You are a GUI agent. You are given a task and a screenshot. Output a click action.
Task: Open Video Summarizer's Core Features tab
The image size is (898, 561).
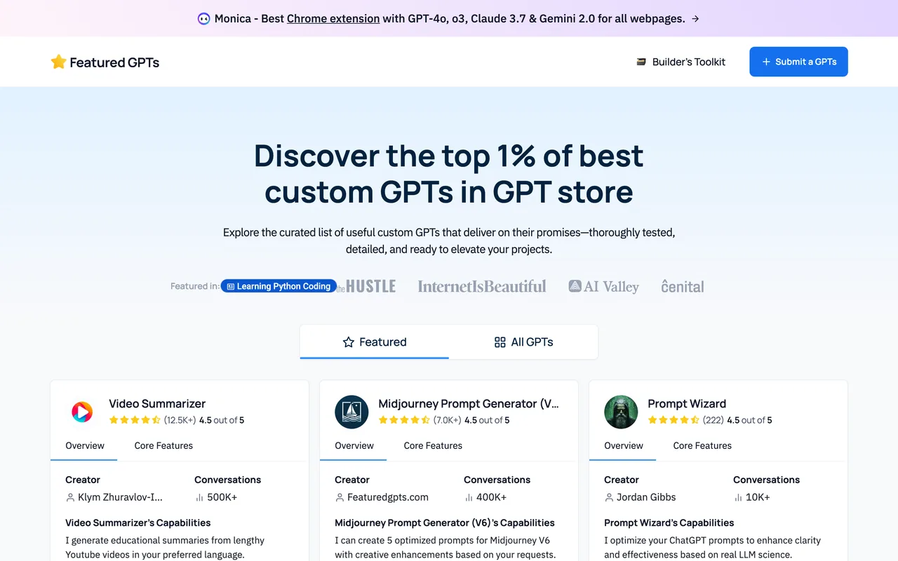tap(163, 446)
